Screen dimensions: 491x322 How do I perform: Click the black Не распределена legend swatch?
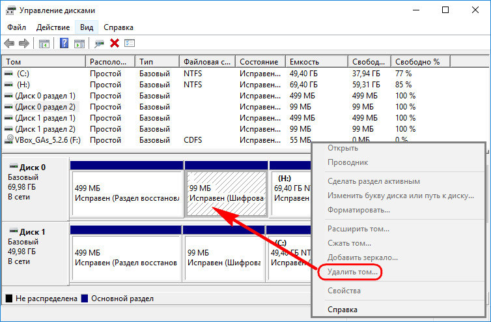point(9,299)
